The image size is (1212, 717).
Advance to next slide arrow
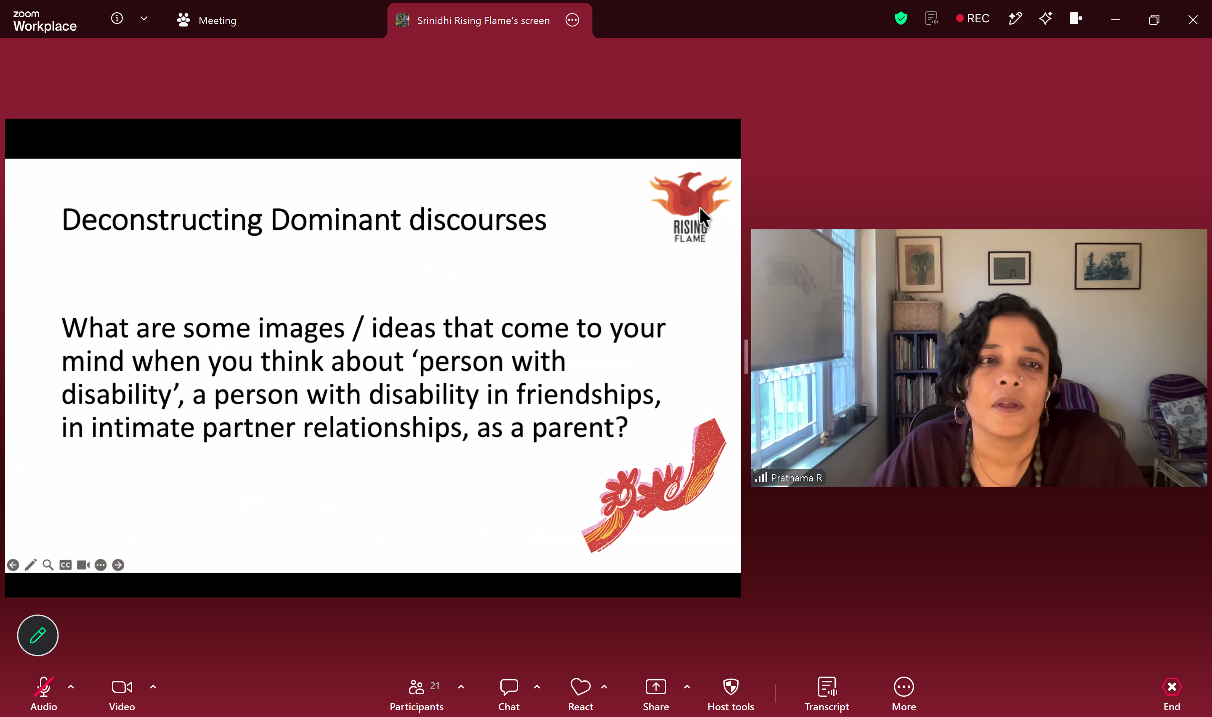118,565
